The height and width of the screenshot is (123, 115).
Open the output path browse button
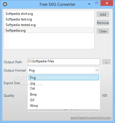tap(106, 62)
